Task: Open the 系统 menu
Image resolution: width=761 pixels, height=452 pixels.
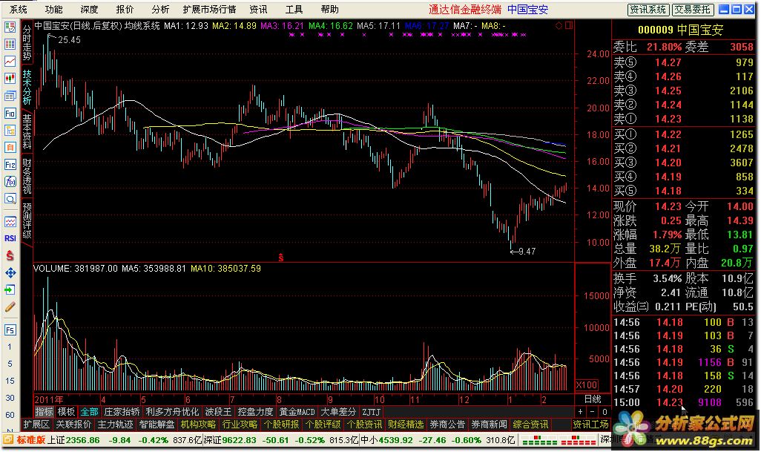Action: pyautogui.click(x=19, y=9)
